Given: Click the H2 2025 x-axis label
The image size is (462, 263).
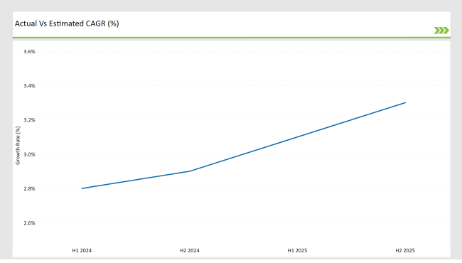Looking at the screenshot, I should [405, 251].
